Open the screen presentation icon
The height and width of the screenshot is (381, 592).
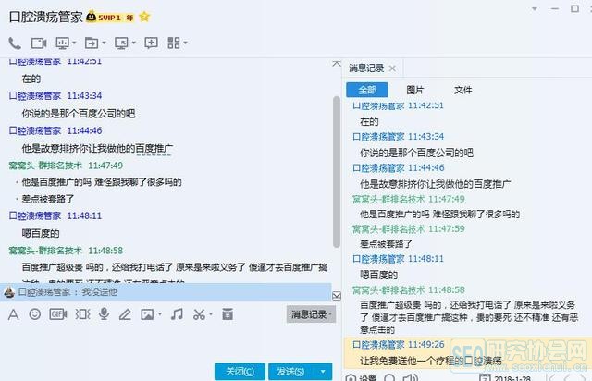pos(62,43)
